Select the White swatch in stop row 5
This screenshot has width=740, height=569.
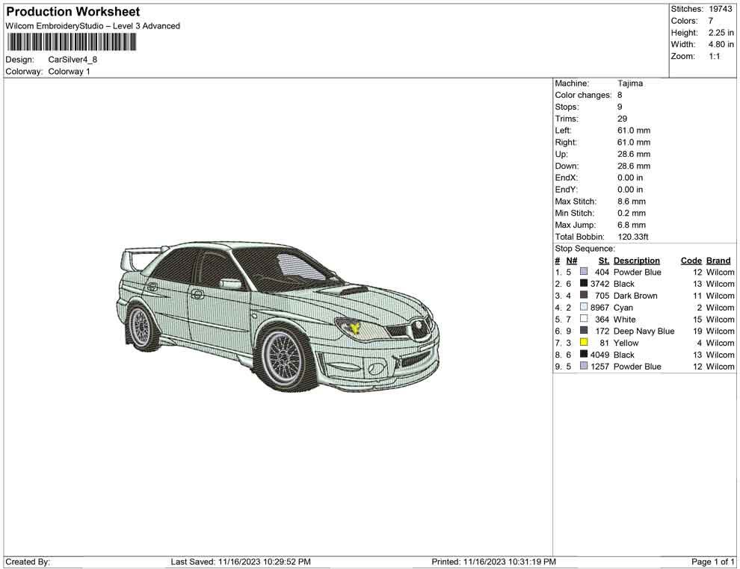click(x=584, y=319)
